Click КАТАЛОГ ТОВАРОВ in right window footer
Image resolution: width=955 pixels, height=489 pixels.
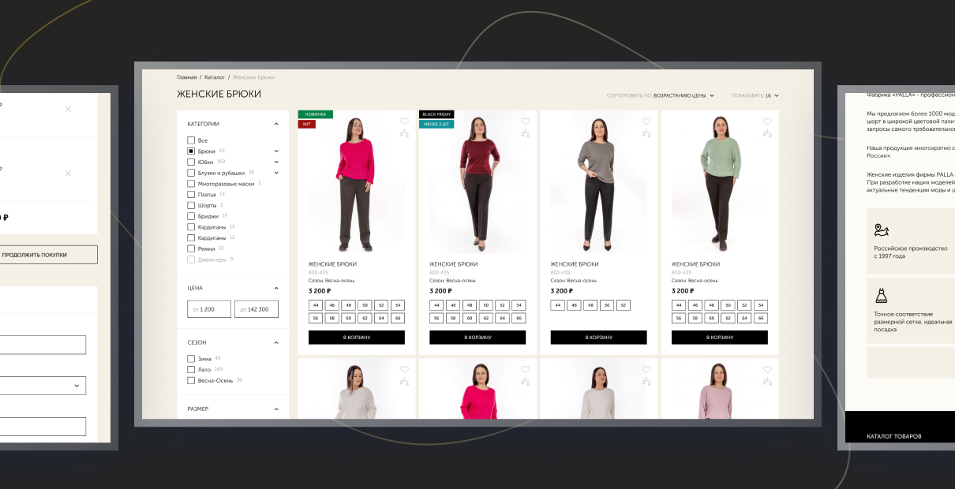tap(893, 436)
